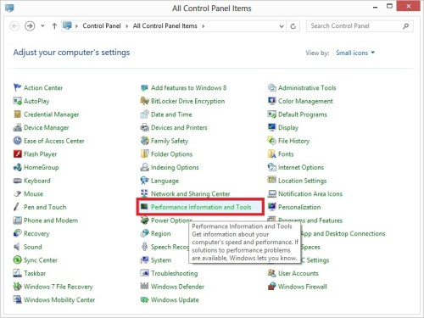Click the Windows Defender icon
424x318 pixels.
click(x=144, y=287)
